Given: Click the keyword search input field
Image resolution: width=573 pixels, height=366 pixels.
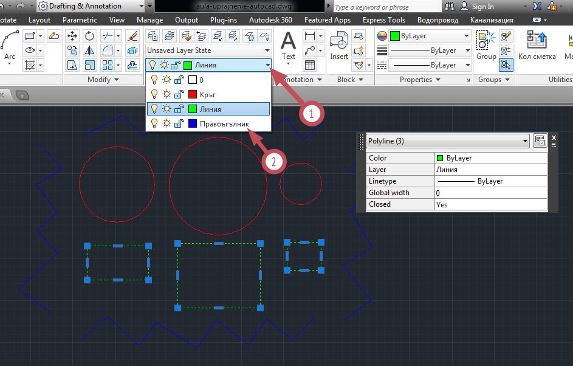Looking at the screenshot, I should coord(386,7).
